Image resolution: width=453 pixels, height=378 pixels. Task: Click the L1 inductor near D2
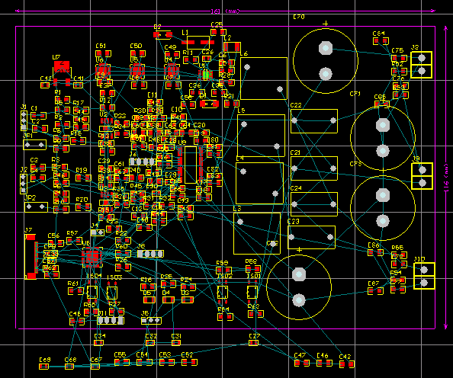[198, 43]
